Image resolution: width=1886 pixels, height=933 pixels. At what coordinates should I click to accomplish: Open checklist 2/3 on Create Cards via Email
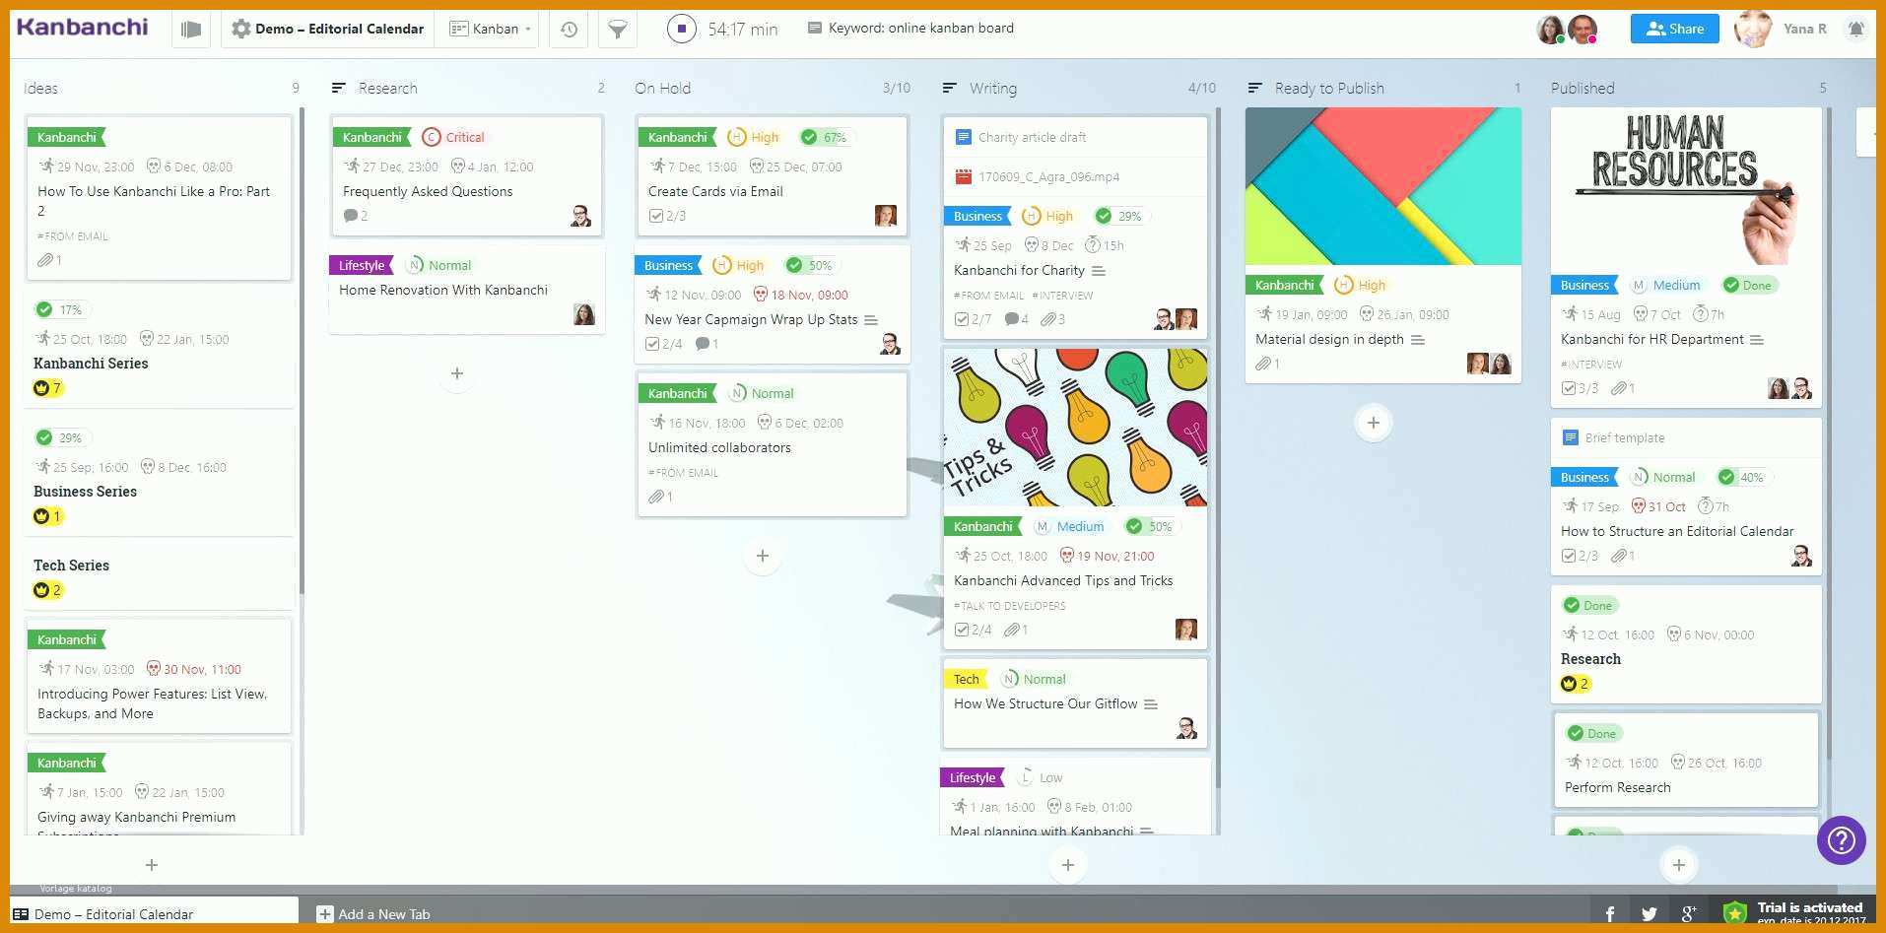[667, 216]
